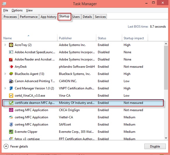Select the Canon Advanced Printing T... entry
Image resolution: width=170 pixels, height=155 pixels.
pos(35,81)
